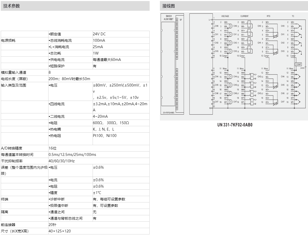The width and height of the screenshot is (308, 236).
Task: Select the 20针 value
Action: [52, 224]
